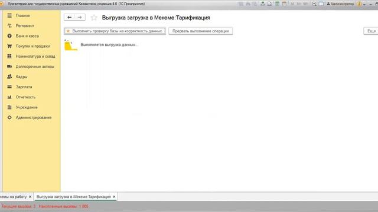Click the Накопленные вызовы status text
The image size is (378, 212).
(x=63, y=207)
